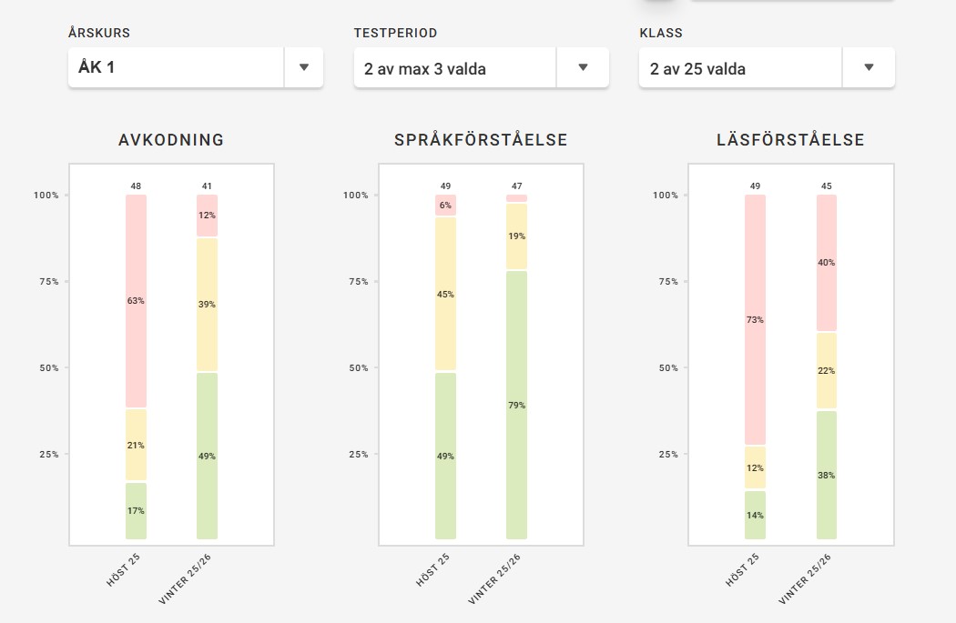Select yellow 45% segment in Språkförståelse chart

click(445, 294)
